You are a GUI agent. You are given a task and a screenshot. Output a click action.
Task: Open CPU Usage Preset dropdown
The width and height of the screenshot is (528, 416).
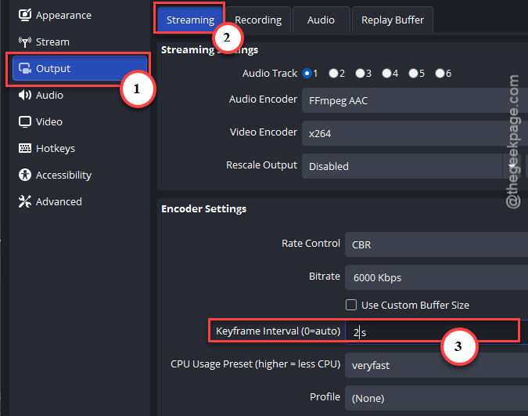tap(436, 365)
